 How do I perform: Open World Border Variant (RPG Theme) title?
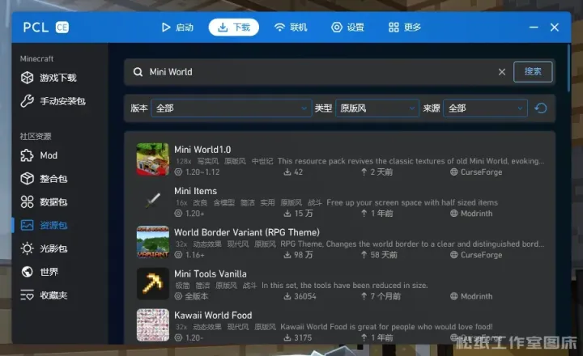[x=247, y=232]
